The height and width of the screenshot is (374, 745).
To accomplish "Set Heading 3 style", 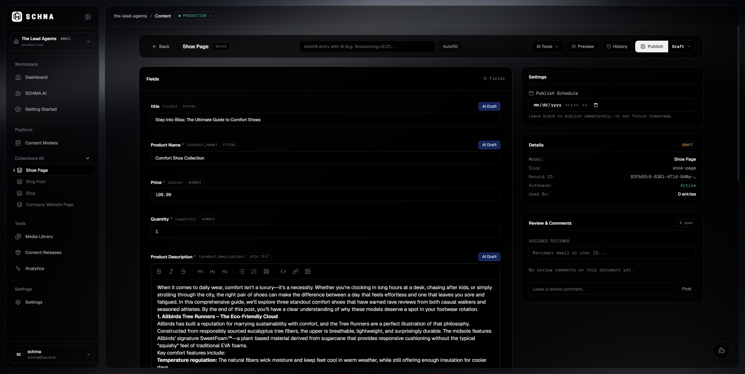I will (x=225, y=271).
